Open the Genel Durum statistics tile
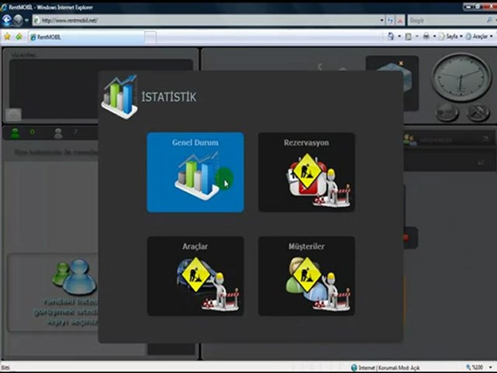 (195, 172)
